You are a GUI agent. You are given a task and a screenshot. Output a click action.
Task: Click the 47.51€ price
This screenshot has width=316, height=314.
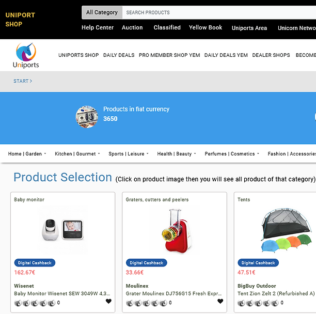click(x=246, y=273)
